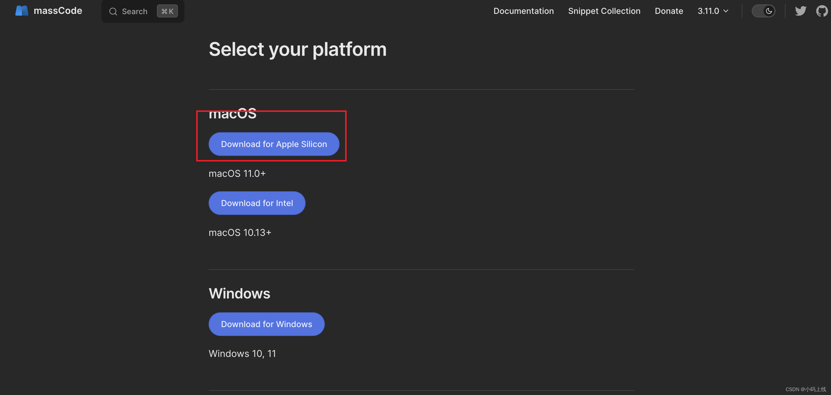This screenshot has height=395, width=831.
Task: Click the Windows 10, 11 requirement text
Action: tap(242, 353)
